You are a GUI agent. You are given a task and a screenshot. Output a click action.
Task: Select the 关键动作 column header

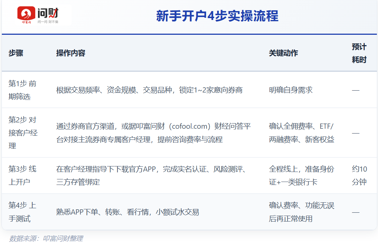(x=283, y=53)
